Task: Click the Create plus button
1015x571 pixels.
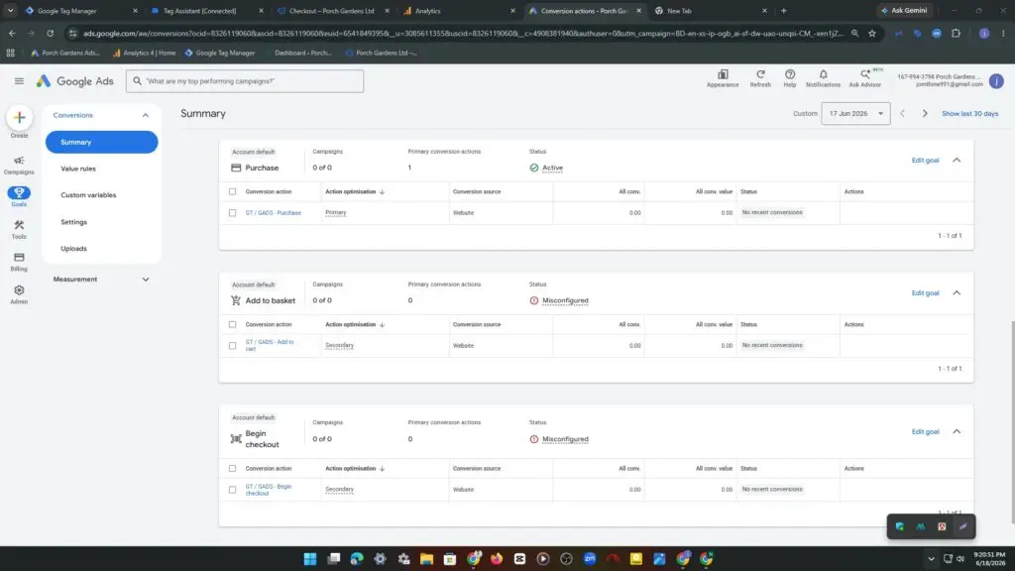Action: point(19,117)
